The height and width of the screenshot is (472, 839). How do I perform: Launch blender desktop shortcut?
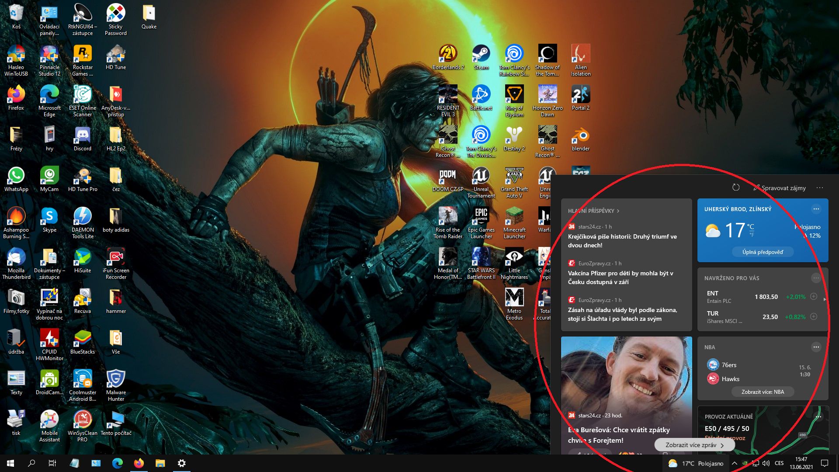(580, 136)
